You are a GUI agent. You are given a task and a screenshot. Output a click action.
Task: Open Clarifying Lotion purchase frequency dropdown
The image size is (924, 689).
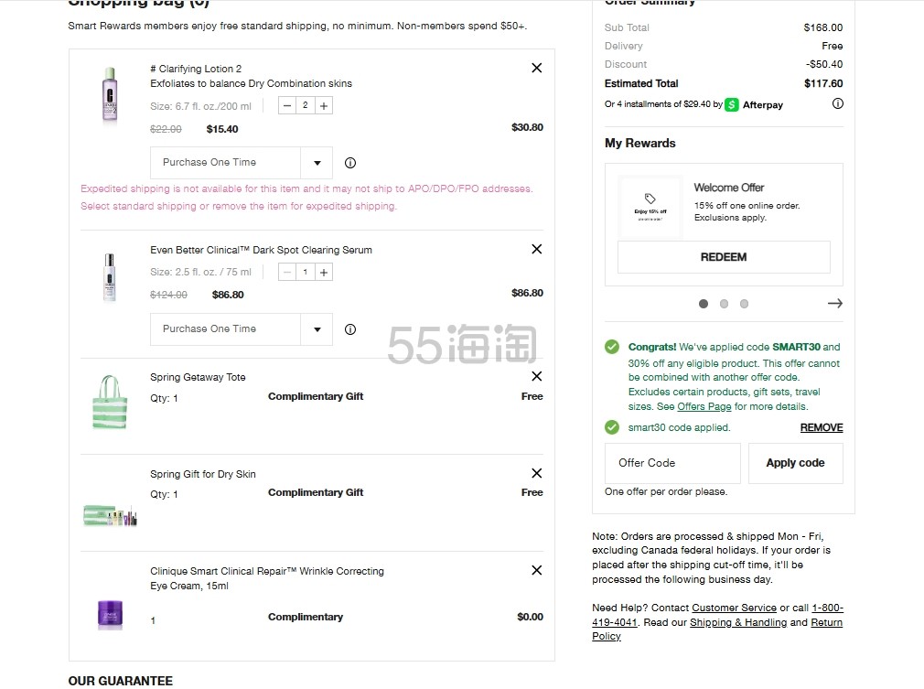(241, 163)
